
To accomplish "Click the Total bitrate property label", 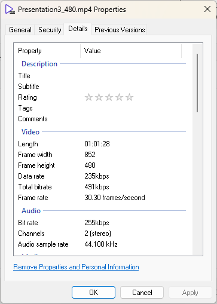I will point(35,187).
